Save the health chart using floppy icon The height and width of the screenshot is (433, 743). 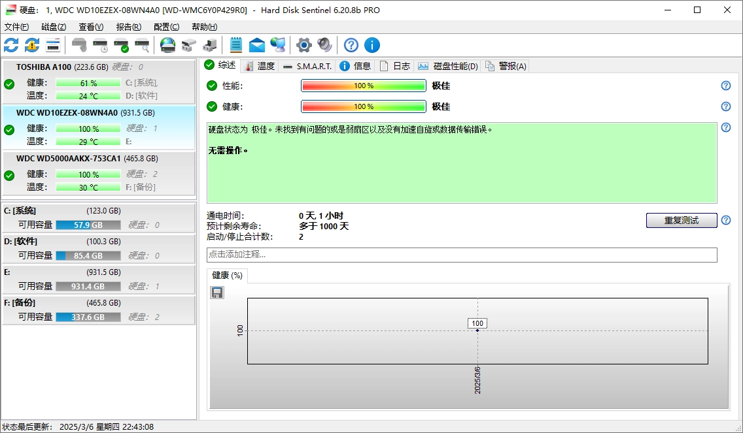point(217,293)
